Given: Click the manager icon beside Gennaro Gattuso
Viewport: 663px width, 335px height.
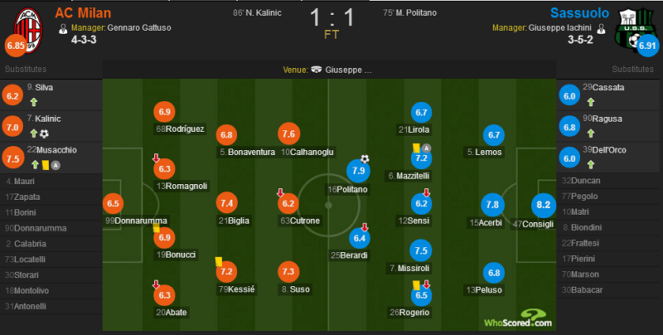Looking at the screenshot, I should [63, 28].
